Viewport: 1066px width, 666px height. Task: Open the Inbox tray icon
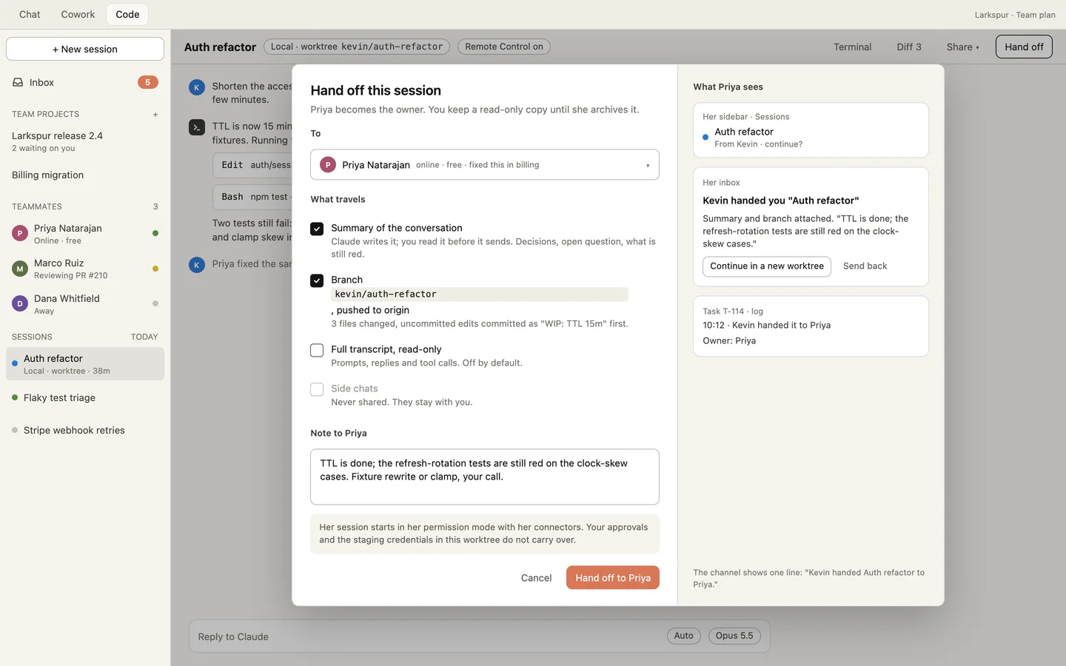point(18,82)
